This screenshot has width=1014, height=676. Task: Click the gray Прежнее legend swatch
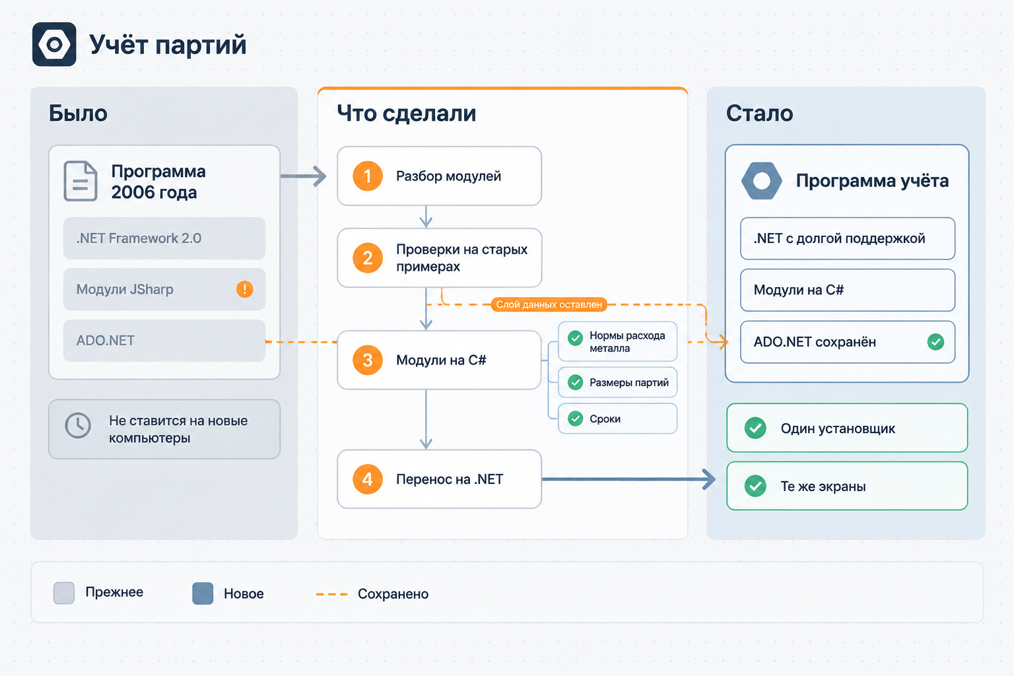click(x=64, y=593)
